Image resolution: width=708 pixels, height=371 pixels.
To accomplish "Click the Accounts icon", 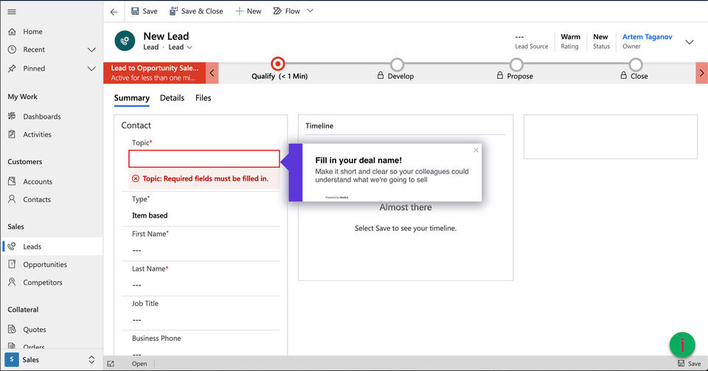I will (13, 181).
